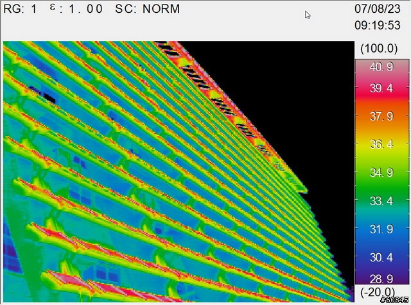Click the lower range limit (-20.0)
Screen dimensions: 411x305
378,292
